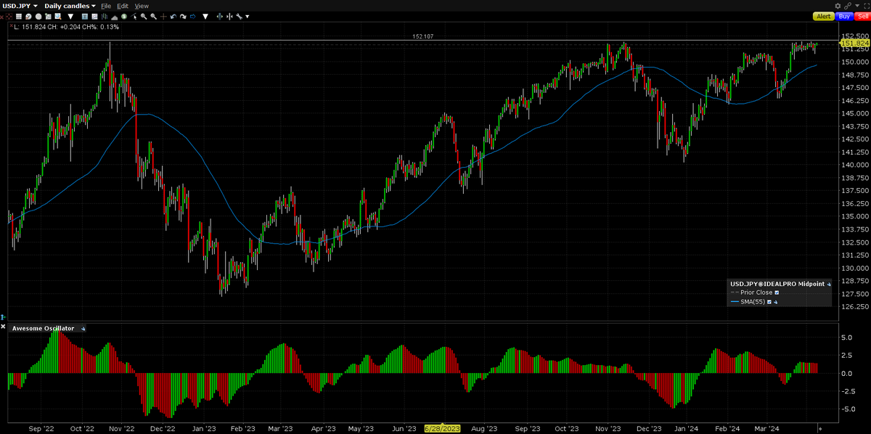This screenshot has height=434, width=871.
Task: Open the wrench configuration tool
Action: click(x=239, y=16)
